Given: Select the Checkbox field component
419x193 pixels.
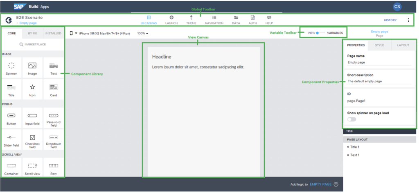Looking at the screenshot, I should tap(32, 137).
